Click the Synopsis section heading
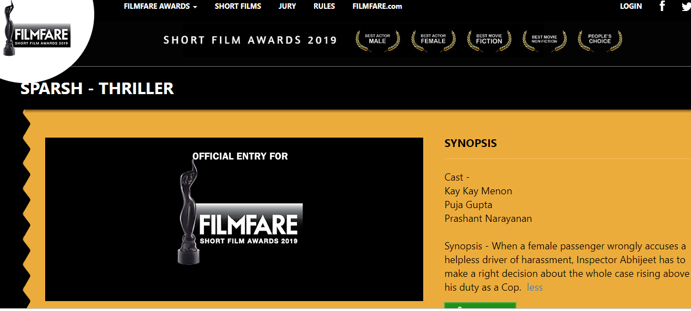This screenshot has width=691, height=311. click(470, 144)
